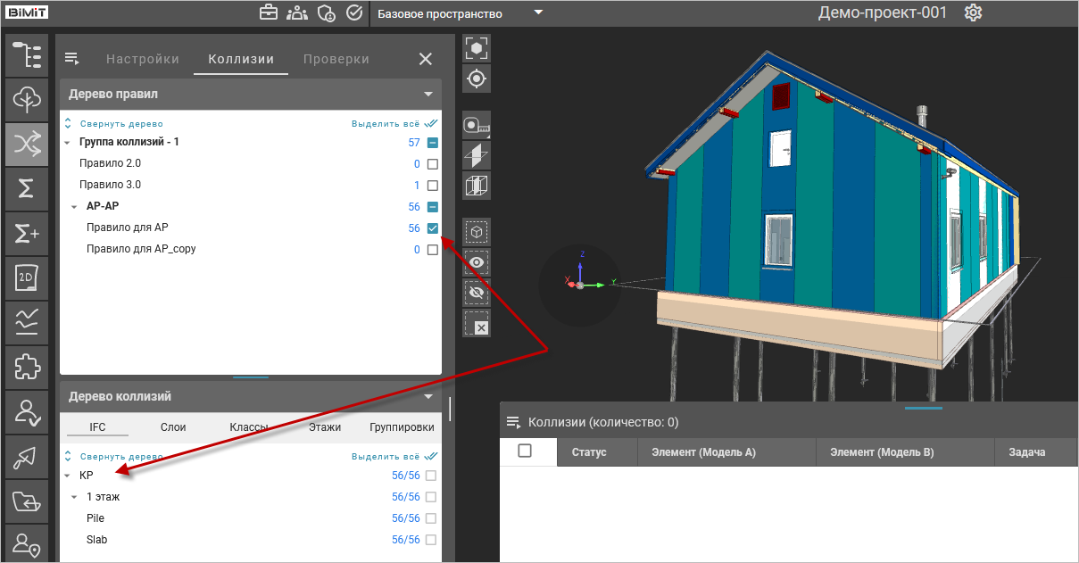The image size is (1079, 563).
Task: Select all rows via collisions table header checkbox
Action: [x=525, y=451]
